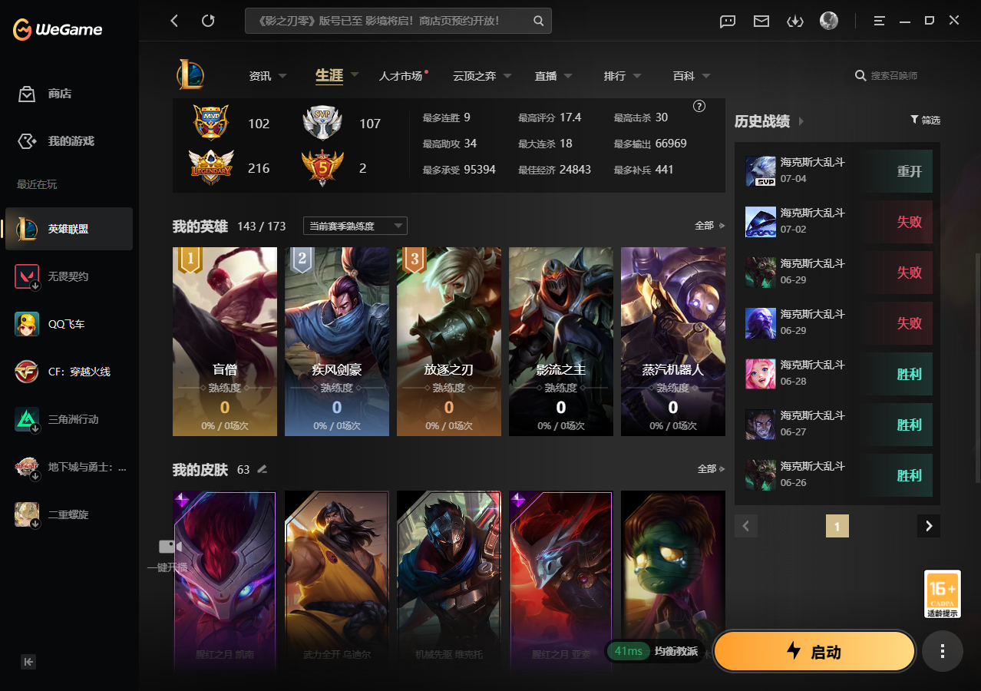This screenshot has height=691, width=981.
Task: Open the 06-26 胜利 match record
Action: click(839, 475)
